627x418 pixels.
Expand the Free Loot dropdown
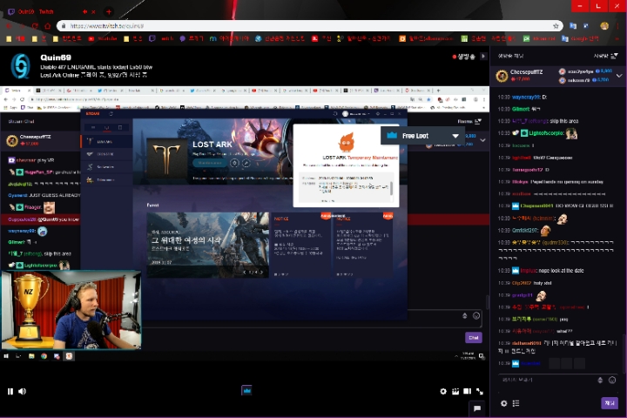click(x=455, y=136)
